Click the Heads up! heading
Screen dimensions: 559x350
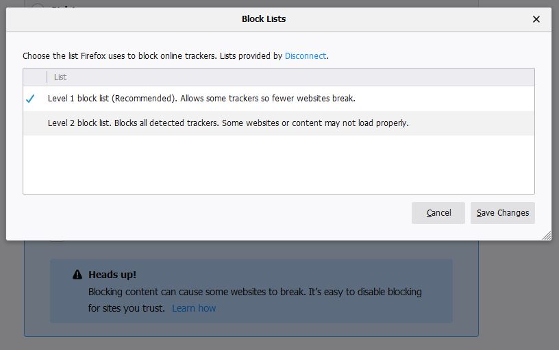(x=112, y=275)
